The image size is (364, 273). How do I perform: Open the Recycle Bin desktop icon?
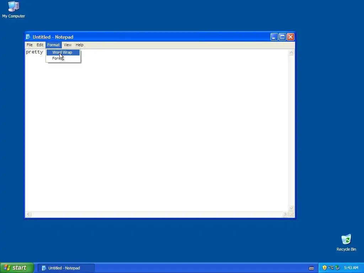coord(346,243)
